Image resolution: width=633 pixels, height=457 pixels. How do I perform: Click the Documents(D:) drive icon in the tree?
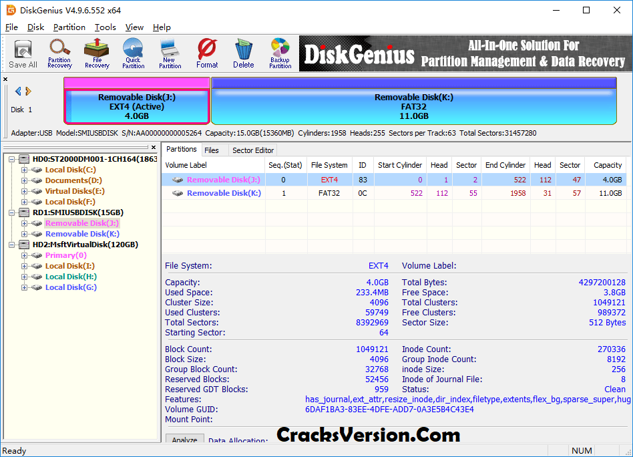tap(37, 180)
